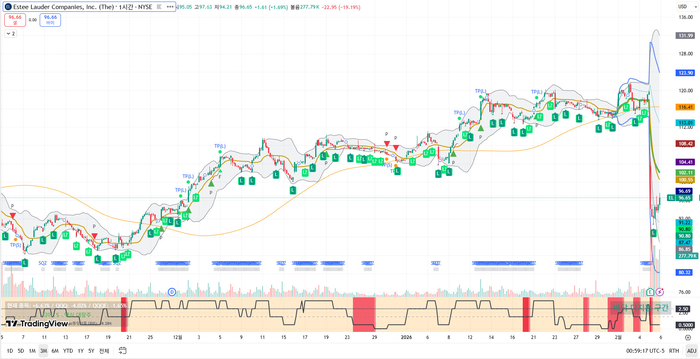This screenshot has height=359, width=700.
Task: Click the 136.00 price scale value
Action: 686,17
